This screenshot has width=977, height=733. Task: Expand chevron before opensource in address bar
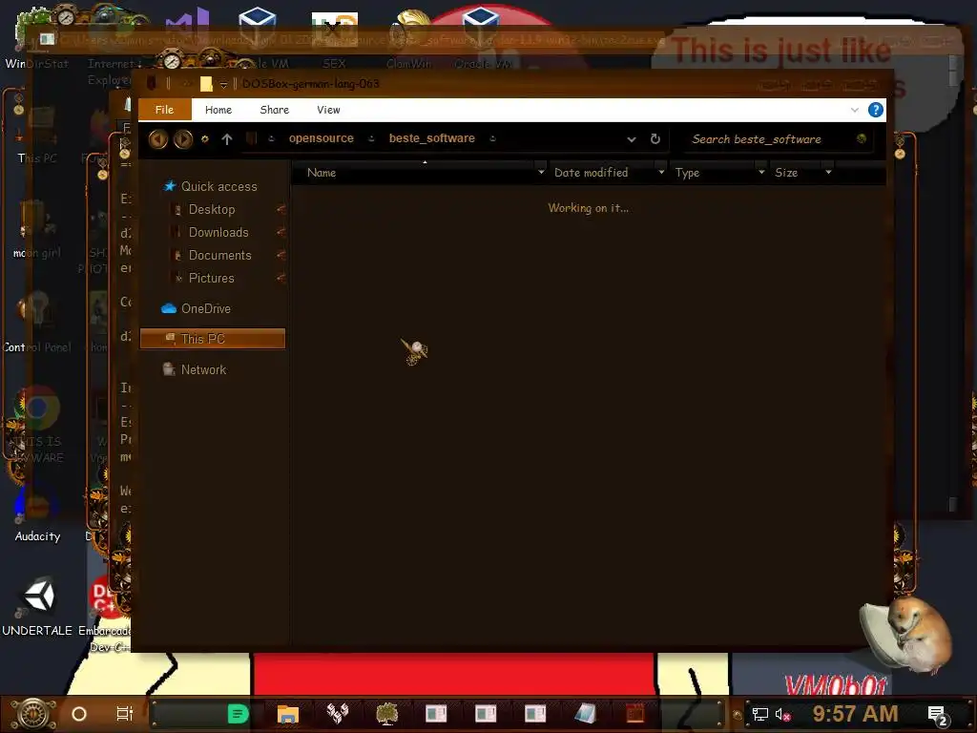click(271, 139)
